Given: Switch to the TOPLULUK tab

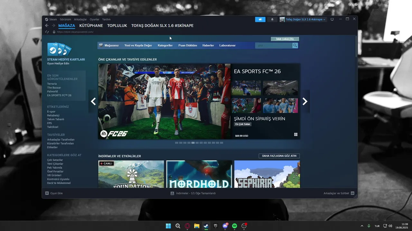Looking at the screenshot, I should point(117,26).
